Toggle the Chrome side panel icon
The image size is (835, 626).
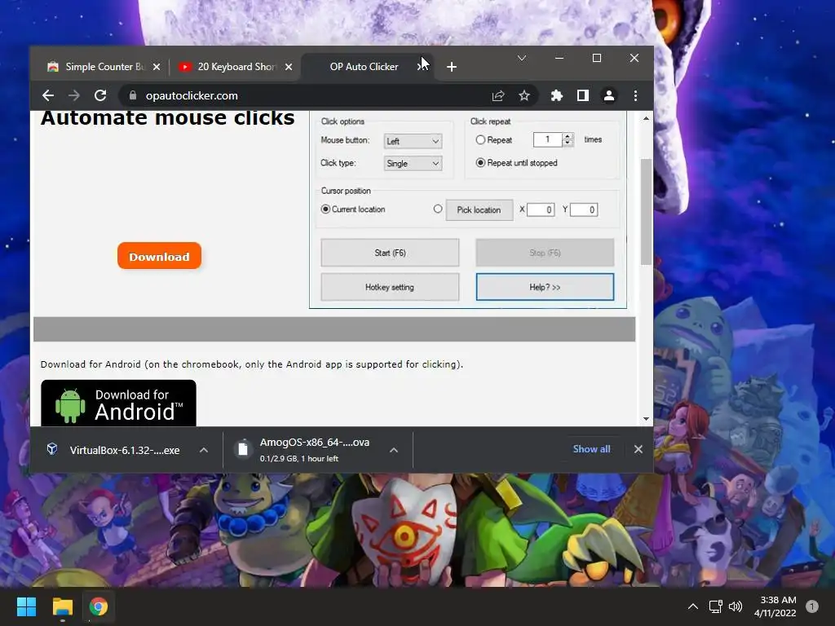582,96
